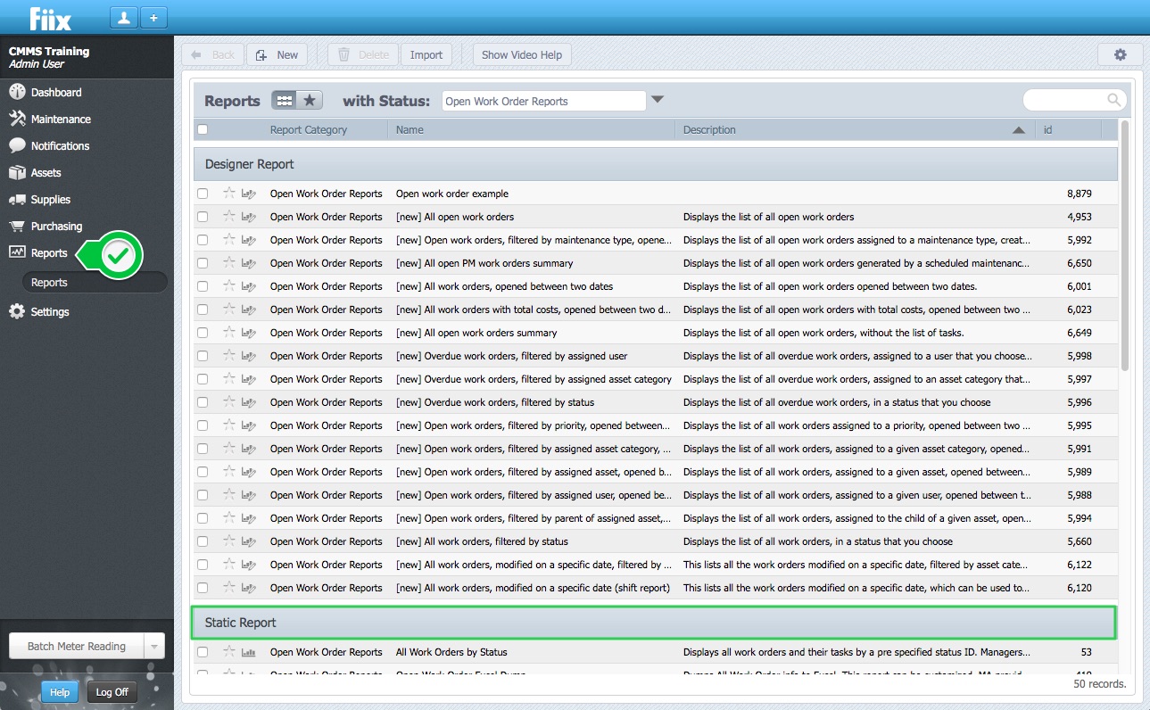Screen dimensions: 1150x710
Task: Click the Maintenance tools icon in sidebar
Action: [17, 119]
